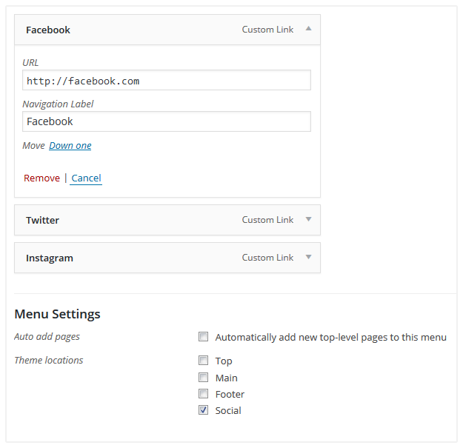Viewport: 463px width, 448px height.
Task: Uncheck the Social theme location checkbox
Action: point(204,410)
